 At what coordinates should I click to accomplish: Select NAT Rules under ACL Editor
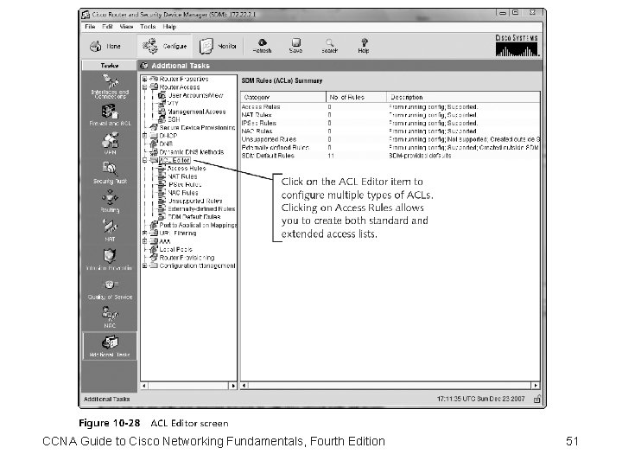point(182,176)
